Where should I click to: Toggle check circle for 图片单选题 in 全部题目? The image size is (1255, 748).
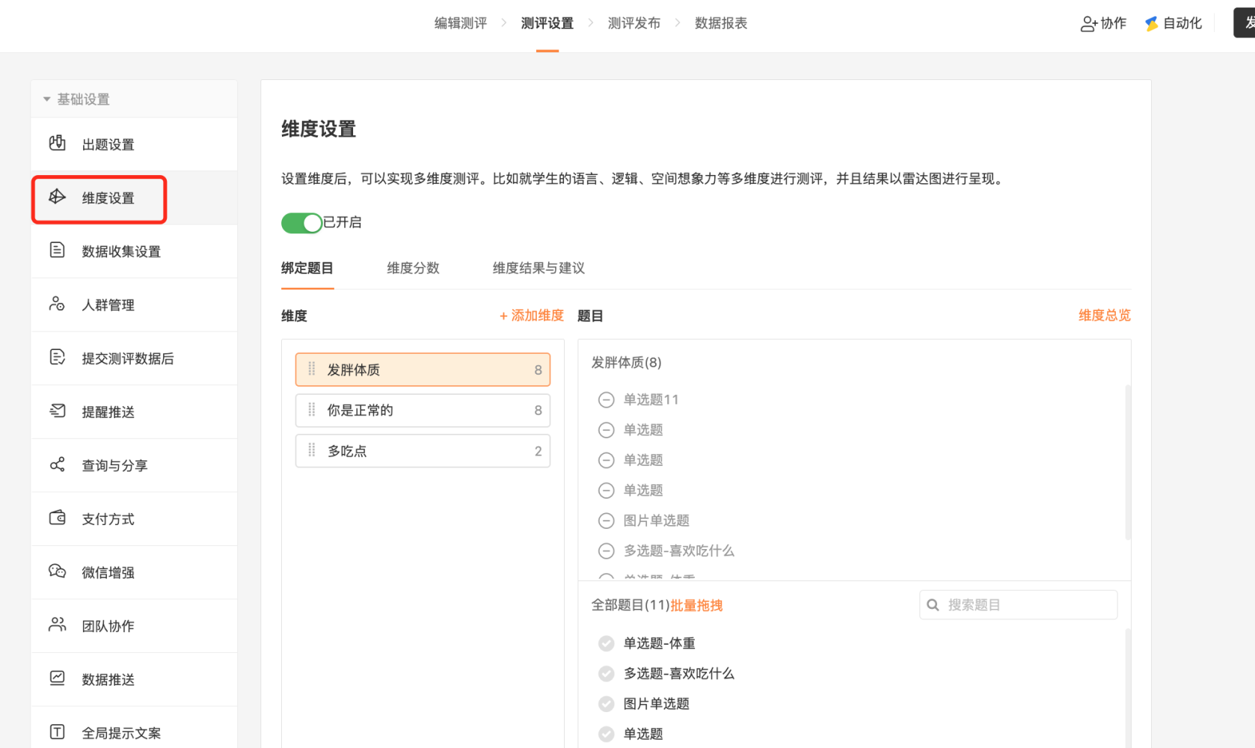(607, 704)
